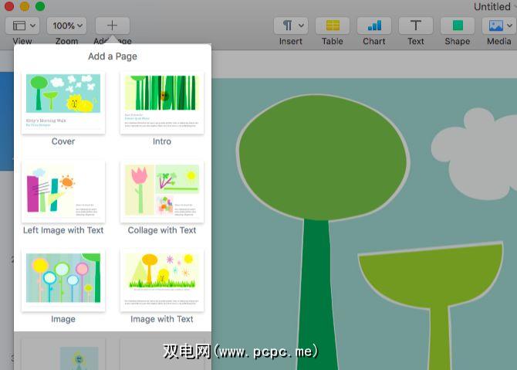Add a Text box

click(416, 25)
